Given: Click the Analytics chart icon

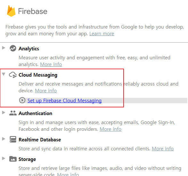Looking at the screenshot, I should [13, 48].
